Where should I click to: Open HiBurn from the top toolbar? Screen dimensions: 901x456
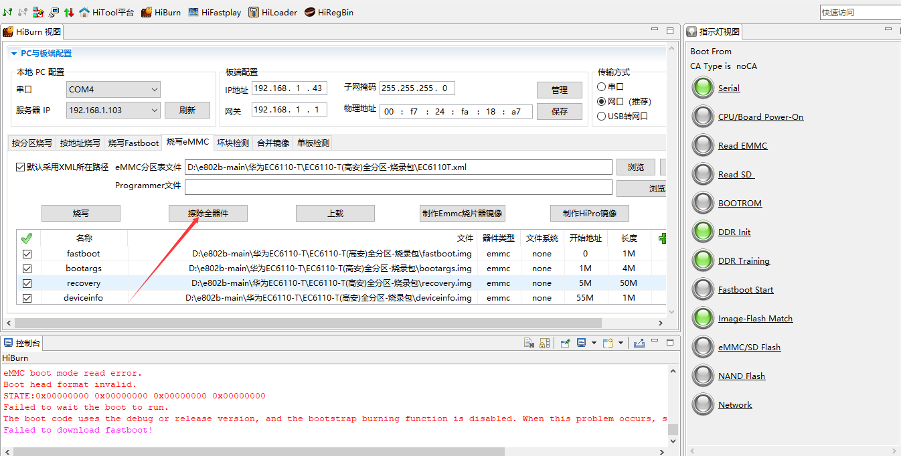tap(161, 12)
